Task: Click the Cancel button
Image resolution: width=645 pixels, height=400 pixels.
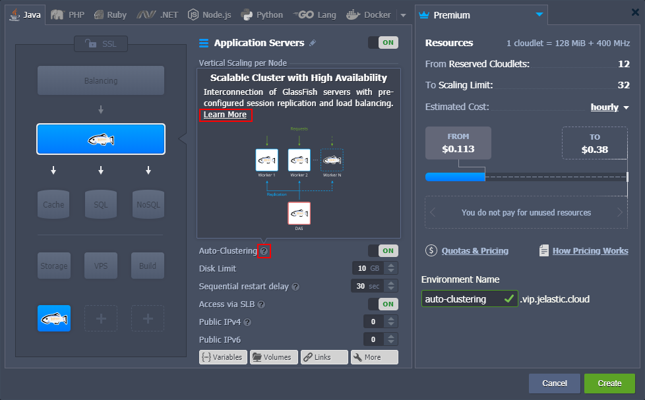Action: tap(555, 384)
